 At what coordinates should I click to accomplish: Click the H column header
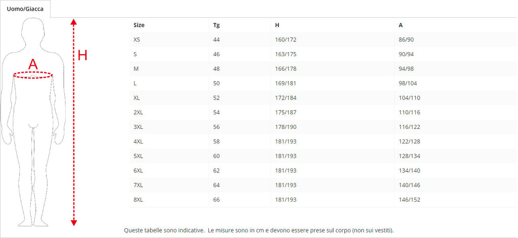(x=277, y=25)
